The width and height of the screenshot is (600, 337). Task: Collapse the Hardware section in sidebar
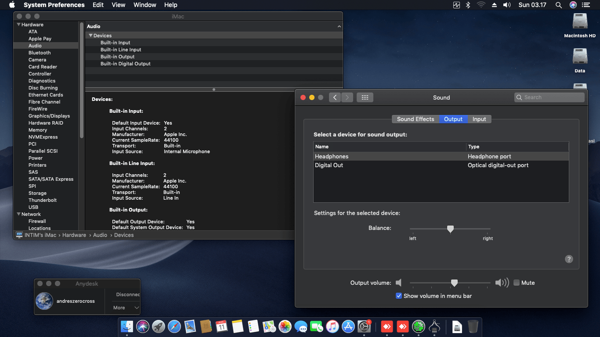(19, 25)
